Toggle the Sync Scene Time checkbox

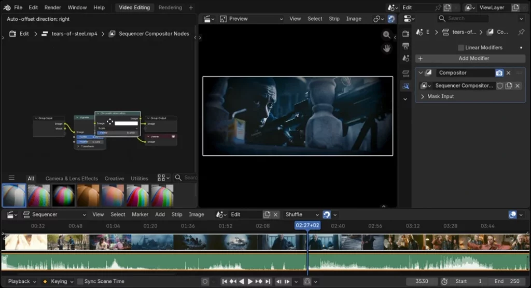(x=80, y=282)
